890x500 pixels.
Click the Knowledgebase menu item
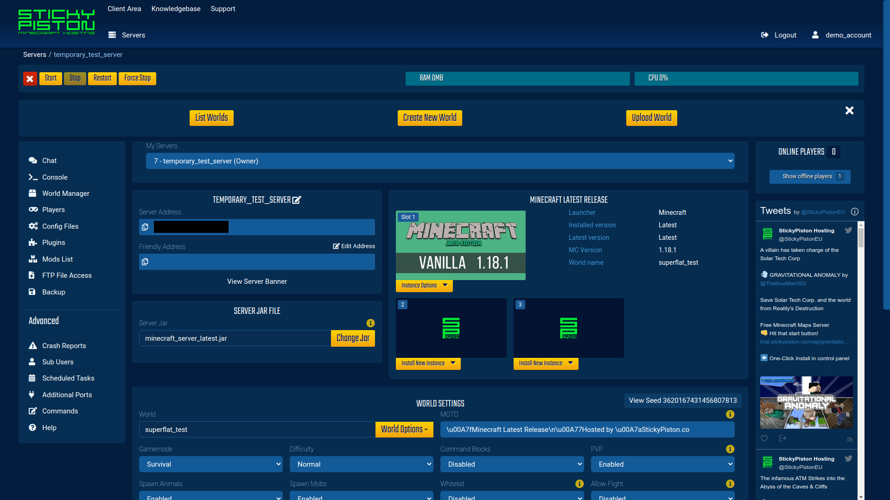pos(176,8)
